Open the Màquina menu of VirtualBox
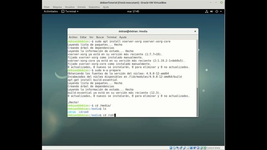 57,7
